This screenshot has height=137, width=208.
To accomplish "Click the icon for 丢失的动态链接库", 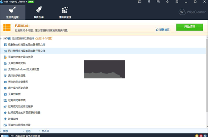I will click(5, 82).
